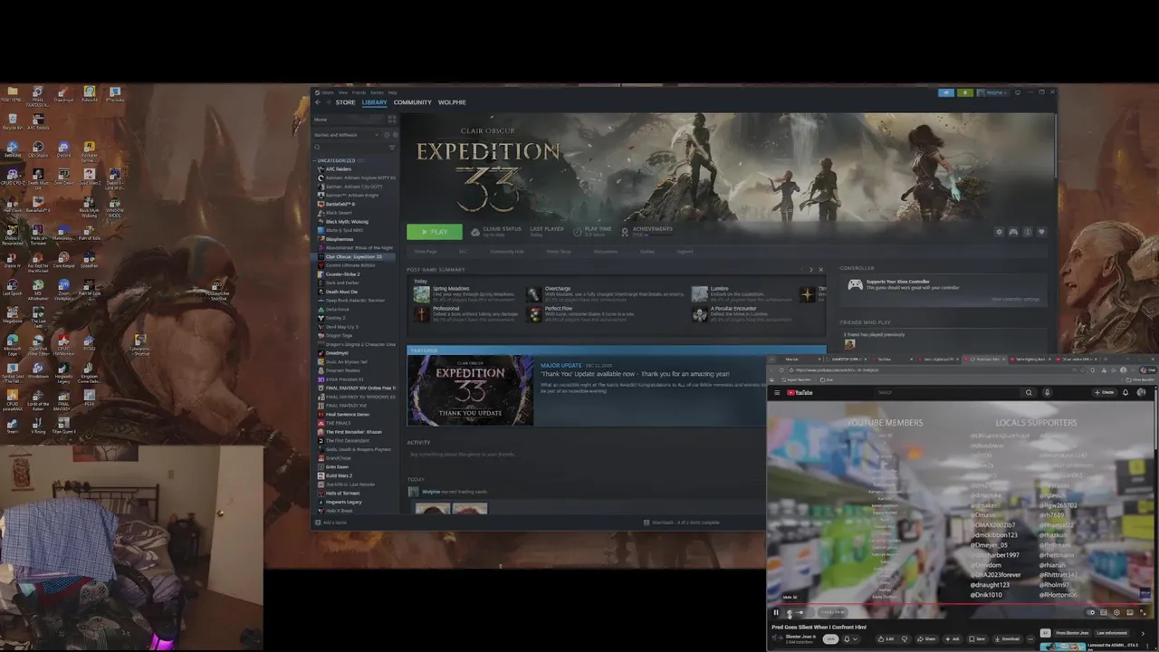This screenshot has height=652, width=1159.
Task: Click ready-to-play filter icon in library
Action: (395, 135)
